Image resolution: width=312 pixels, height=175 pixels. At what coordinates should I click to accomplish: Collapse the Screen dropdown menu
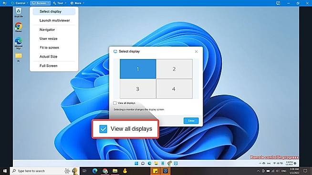[41, 3]
